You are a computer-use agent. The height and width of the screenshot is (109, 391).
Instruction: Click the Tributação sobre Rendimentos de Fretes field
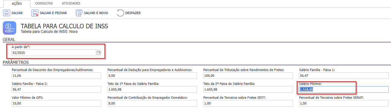(248, 76)
